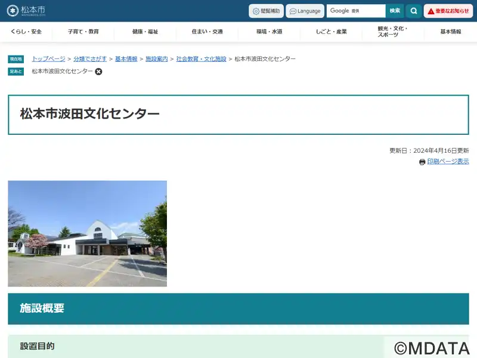Viewport: 477px width, 358px height.
Task: Remove 松本市波田文化センター from footprint history
Action: (x=99, y=72)
